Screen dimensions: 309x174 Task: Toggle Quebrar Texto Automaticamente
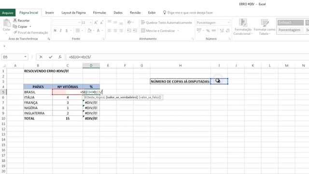tap(166, 23)
